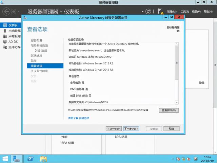Minimize the AD DS configuration wizard

coord(166,17)
